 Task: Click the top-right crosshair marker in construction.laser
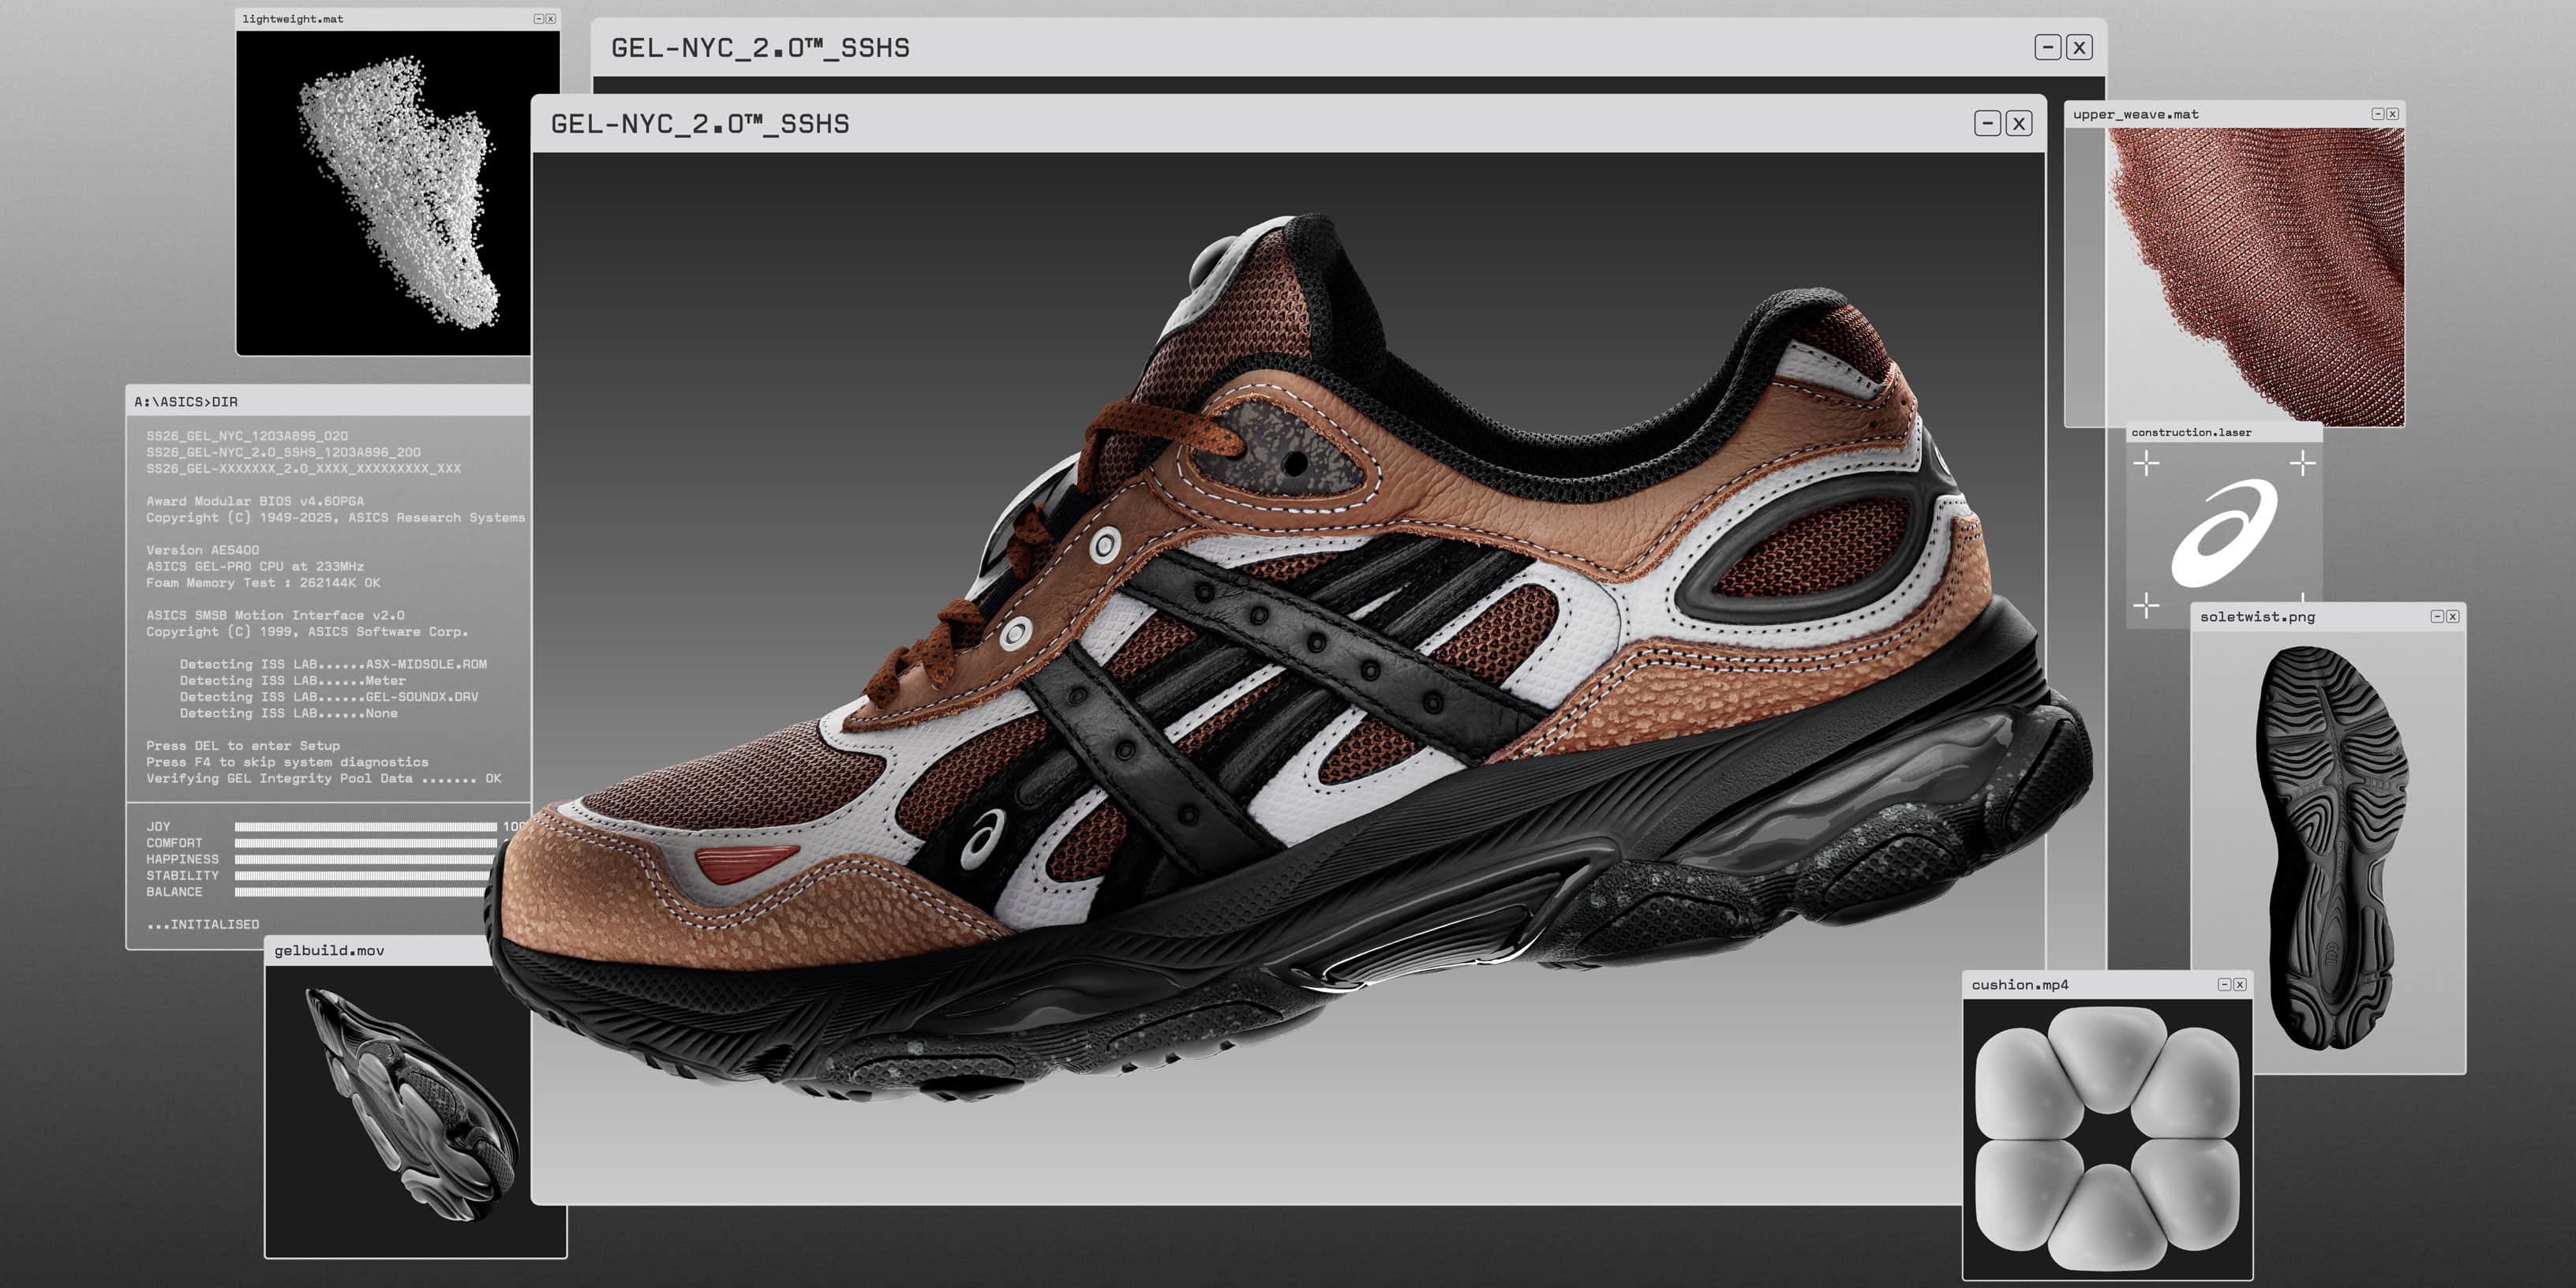2302,463
